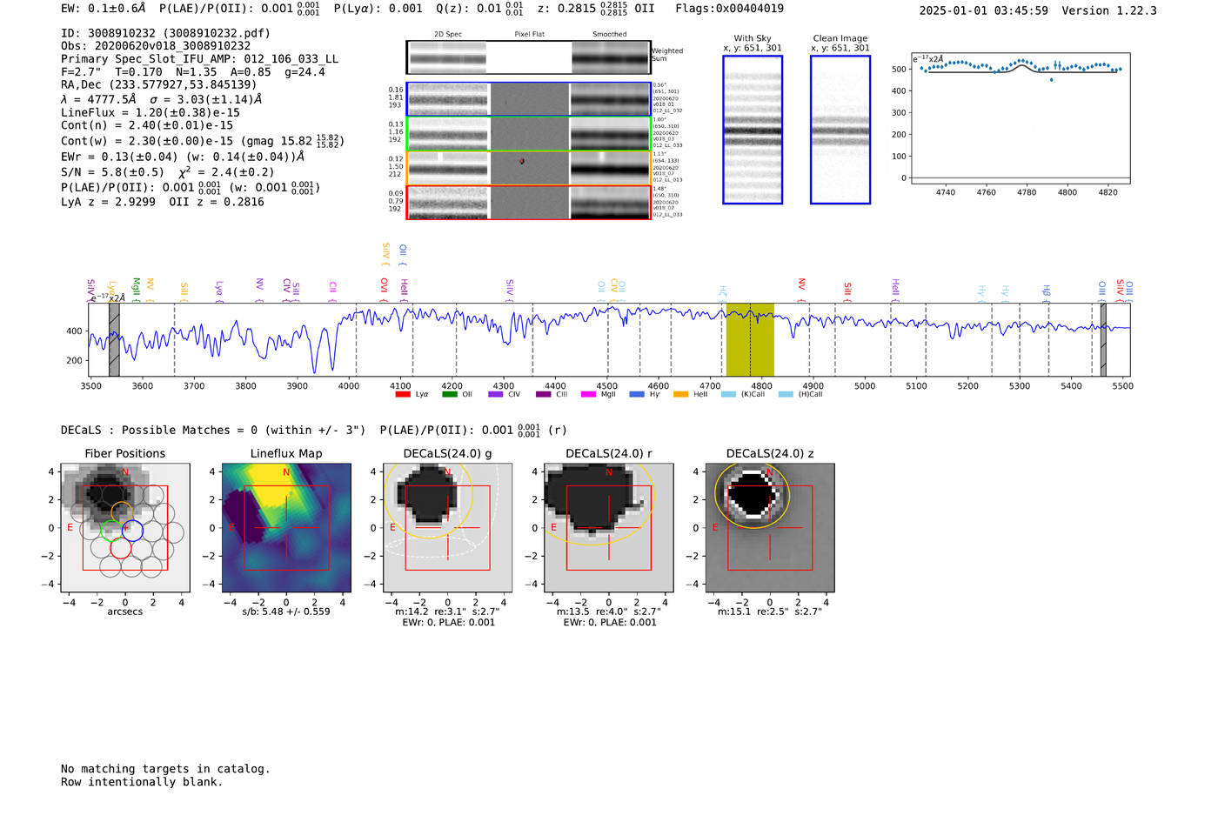Open the Lineflux Map panel
Screen dimensions: 1218x829
pos(286,527)
